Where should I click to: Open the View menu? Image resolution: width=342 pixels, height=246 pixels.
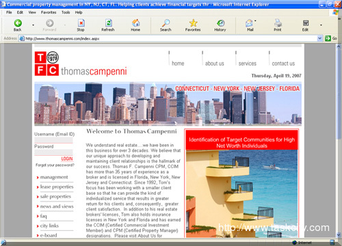coord(32,12)
